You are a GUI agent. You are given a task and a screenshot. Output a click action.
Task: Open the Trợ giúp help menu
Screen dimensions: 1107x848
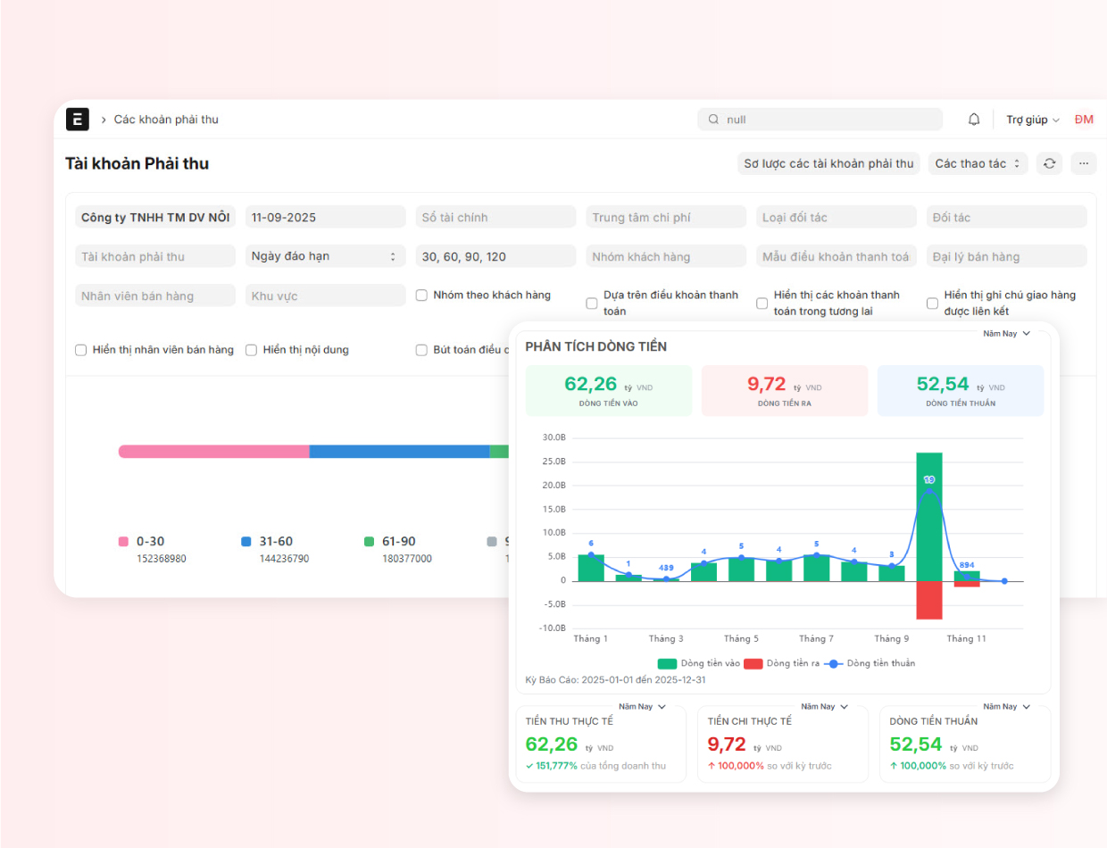pos(1032,120)
